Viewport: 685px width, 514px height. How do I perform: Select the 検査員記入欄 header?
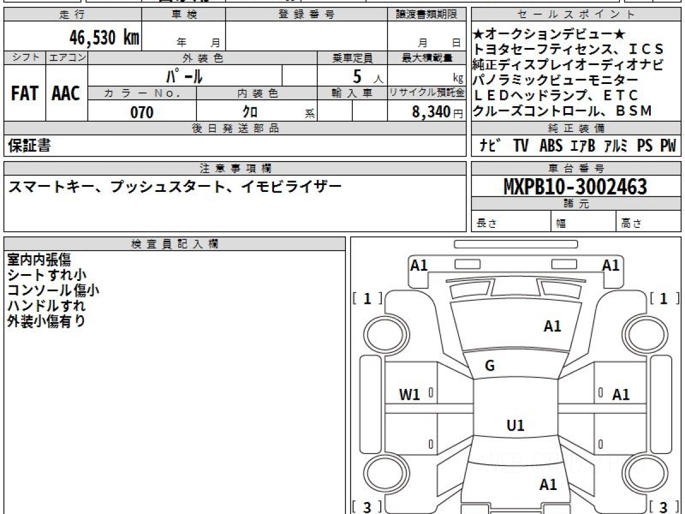click(x=175, y=244)
